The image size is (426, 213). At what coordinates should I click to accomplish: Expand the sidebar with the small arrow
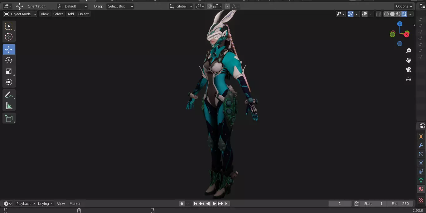(414, 25)
